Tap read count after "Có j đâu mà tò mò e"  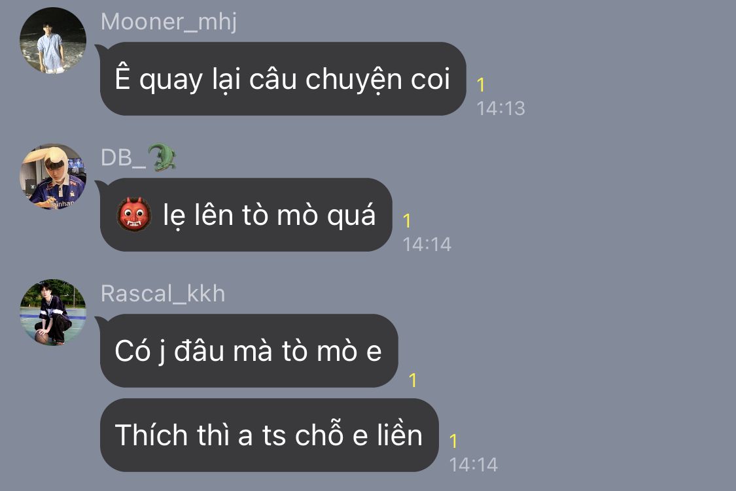[413, 381]
